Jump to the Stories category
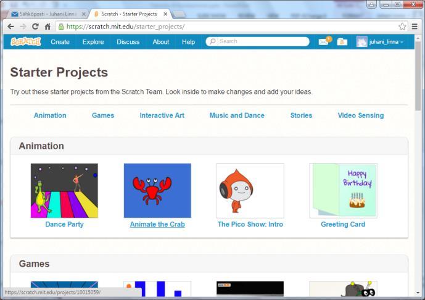Image resolution: width=425 pixels, height=300 pixels. click(301, 115)
